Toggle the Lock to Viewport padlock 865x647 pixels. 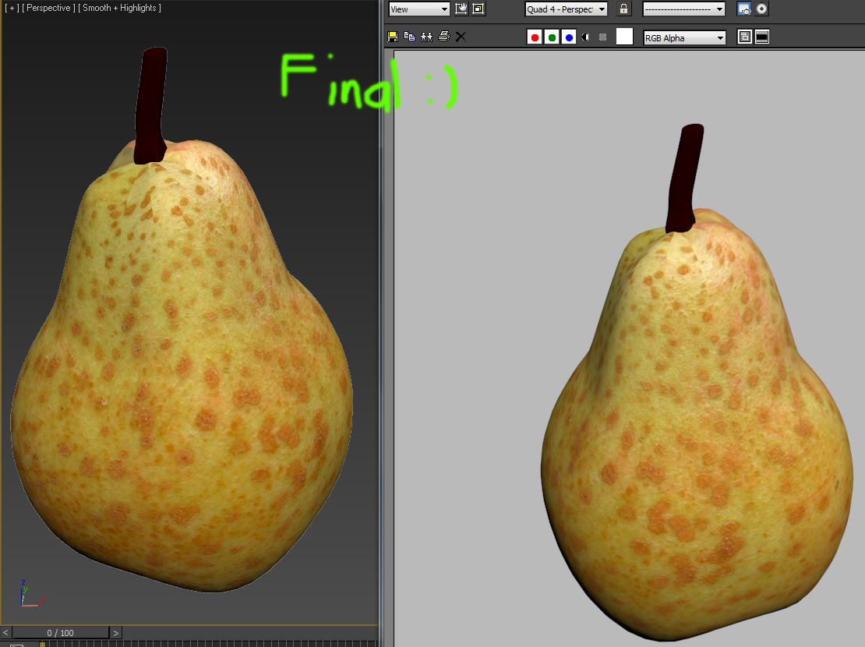click(x=623, y=9)
